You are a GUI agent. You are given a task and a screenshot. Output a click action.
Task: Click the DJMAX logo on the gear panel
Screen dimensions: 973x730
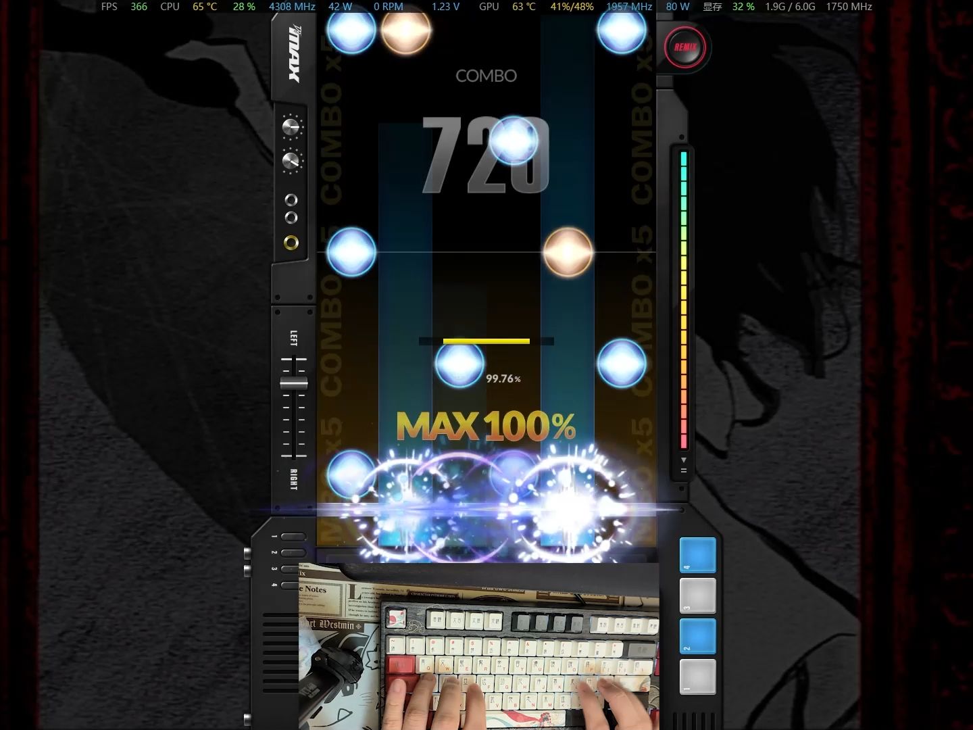pyautogui.click(x=294, y=53)
